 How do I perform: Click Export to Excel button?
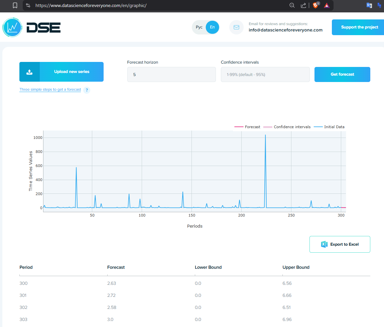(340, 244)
